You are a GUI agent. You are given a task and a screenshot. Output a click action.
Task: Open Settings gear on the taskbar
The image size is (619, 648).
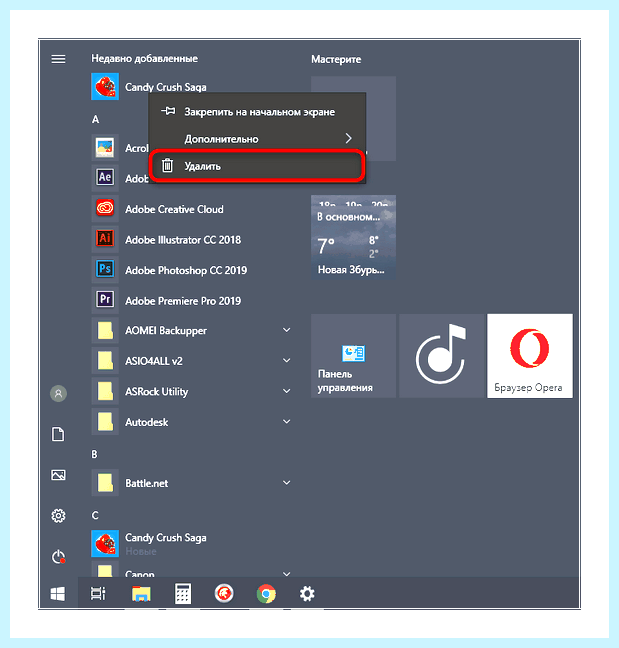point(308,594)
